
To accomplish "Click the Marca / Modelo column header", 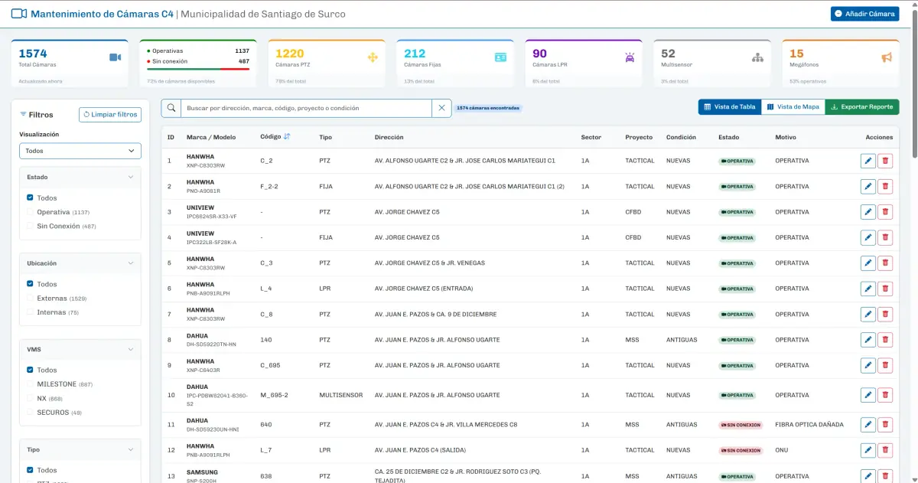I will 211,137.
